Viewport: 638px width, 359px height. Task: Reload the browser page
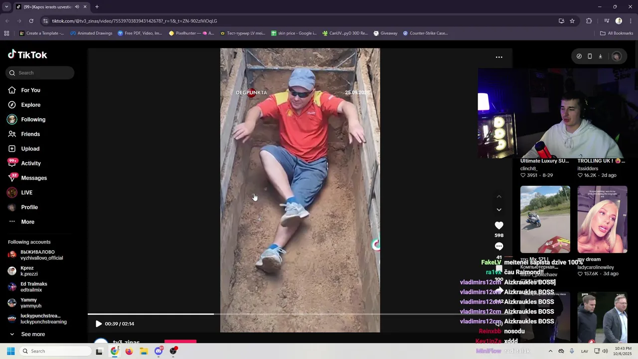[31, 21]
